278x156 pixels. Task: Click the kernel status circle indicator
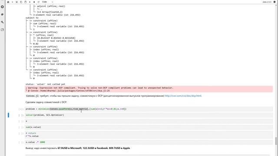tap(275, 2)
